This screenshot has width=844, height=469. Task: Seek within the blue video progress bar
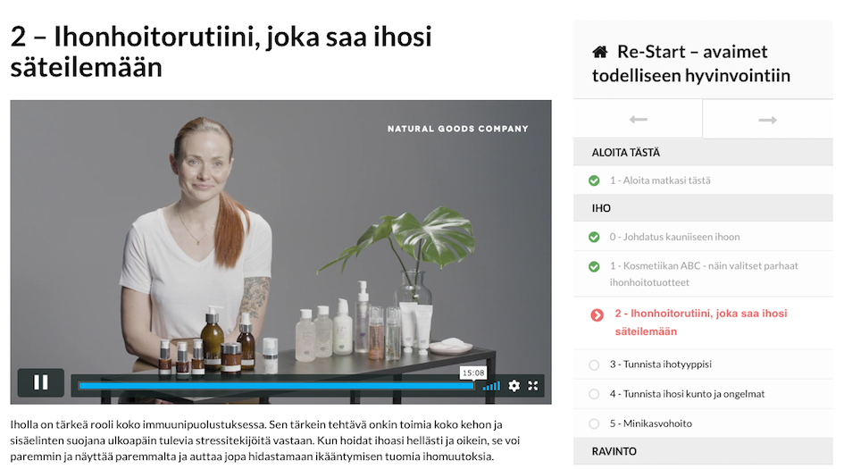coord(276,386)
